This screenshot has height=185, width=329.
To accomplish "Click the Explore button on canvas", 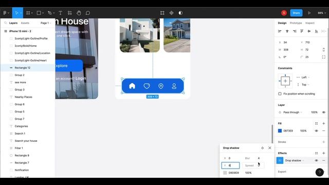I will point(69,66).
